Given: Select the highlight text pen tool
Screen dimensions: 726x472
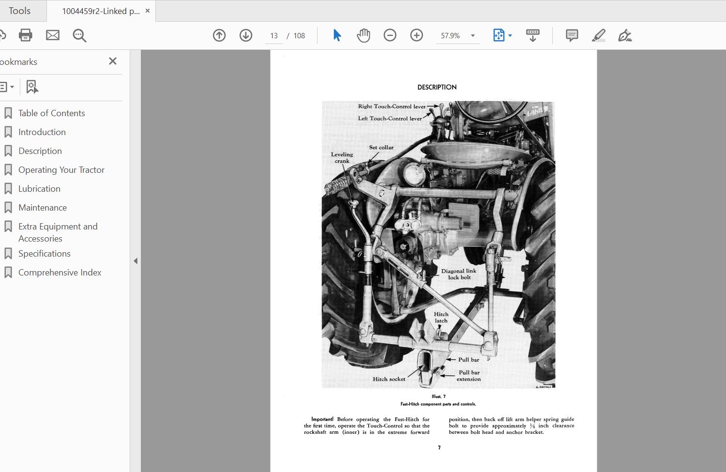Looking at the screenshot, I should coord(599,35).
